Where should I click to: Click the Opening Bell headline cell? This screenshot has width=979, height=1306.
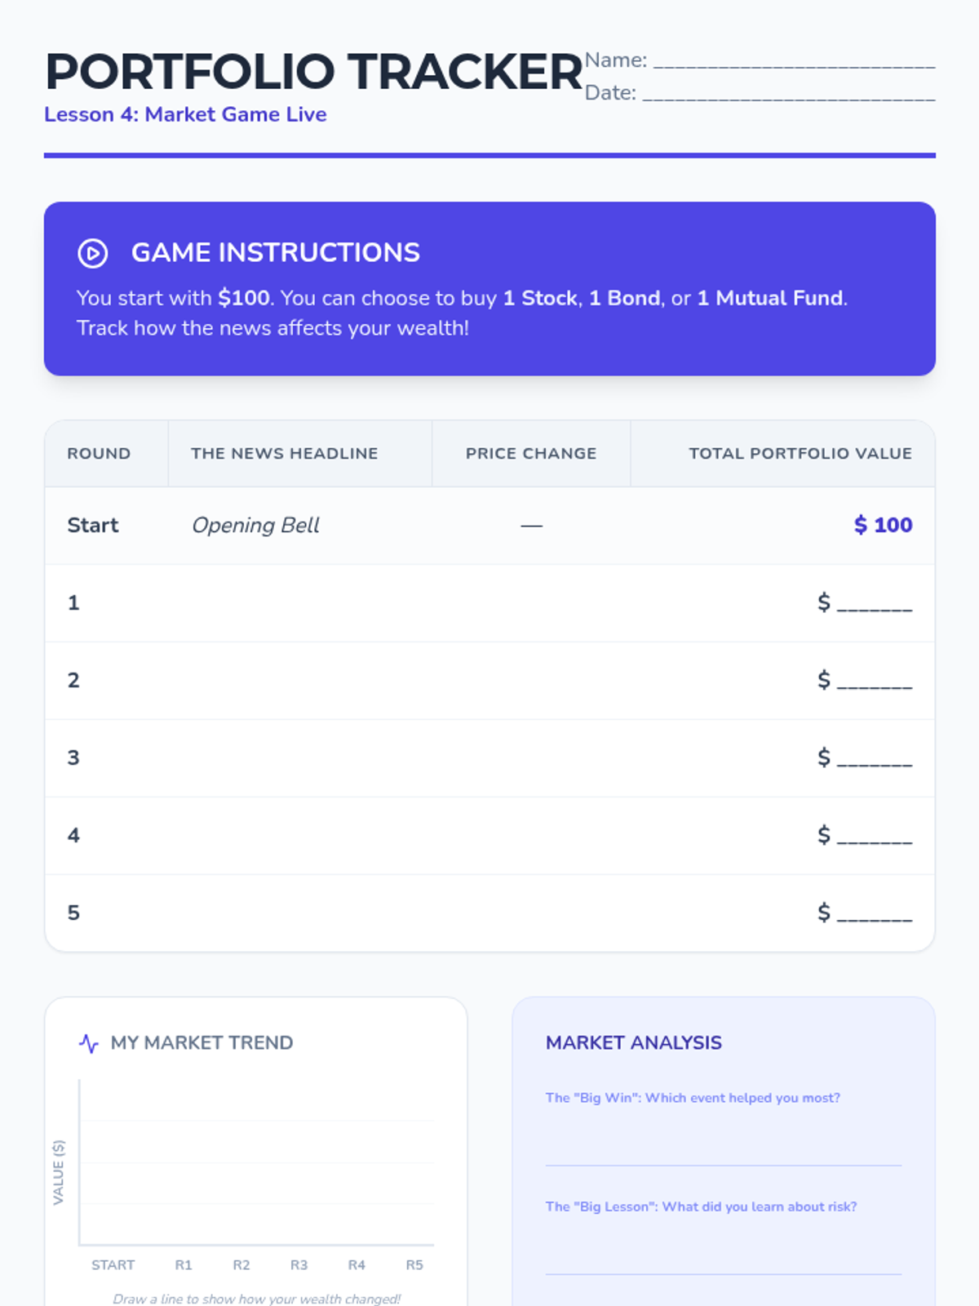pos(255,526)
